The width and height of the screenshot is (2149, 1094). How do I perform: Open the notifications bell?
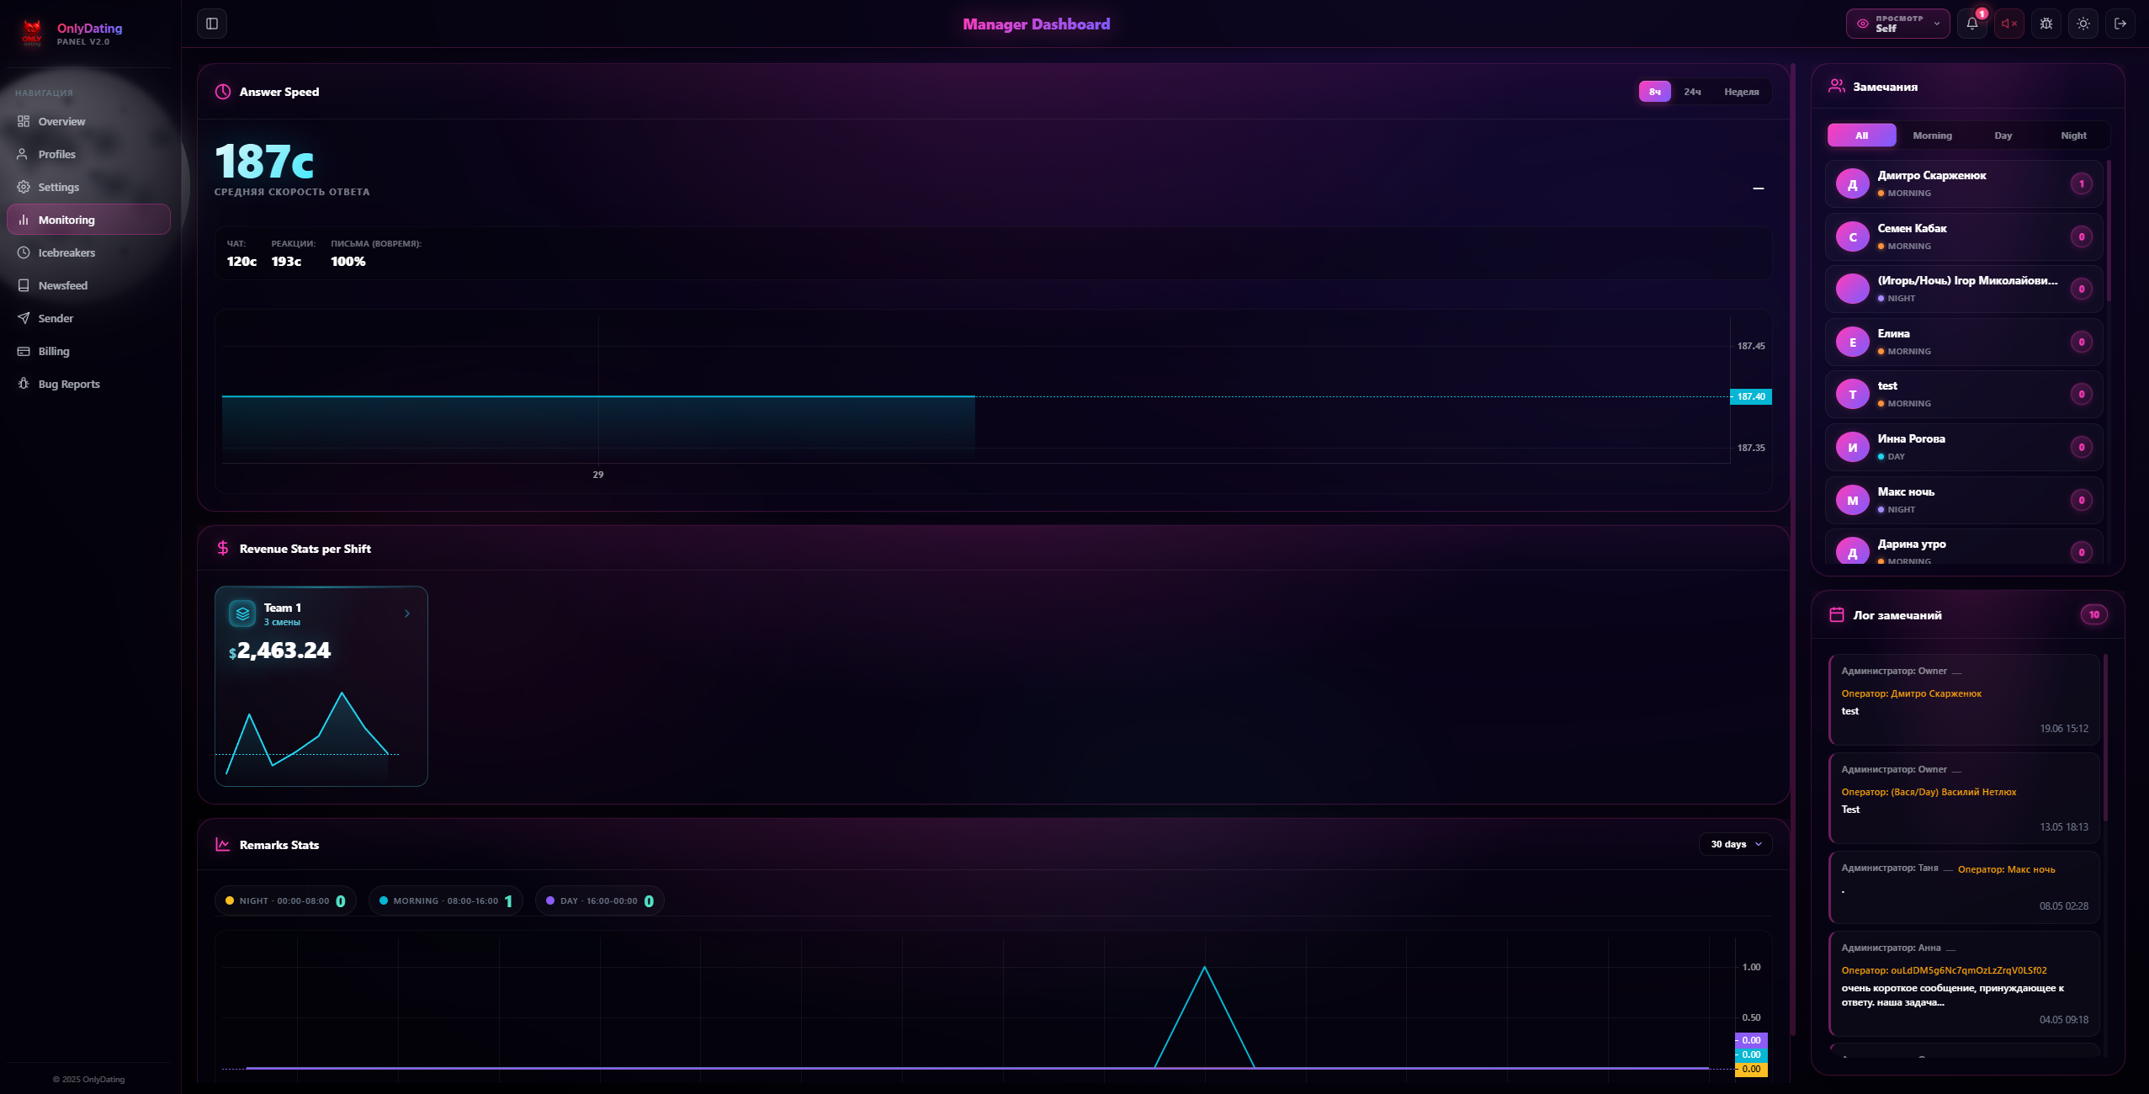pos(1971,24)
